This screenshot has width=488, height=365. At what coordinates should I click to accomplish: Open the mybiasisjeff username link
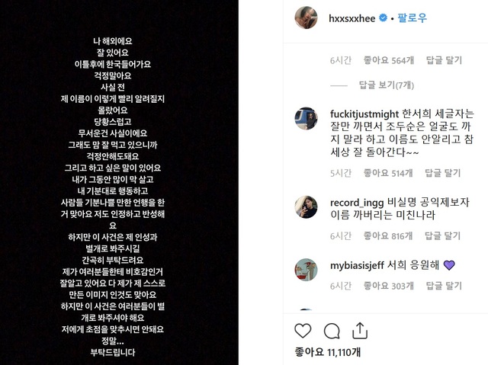coord(357,265)
